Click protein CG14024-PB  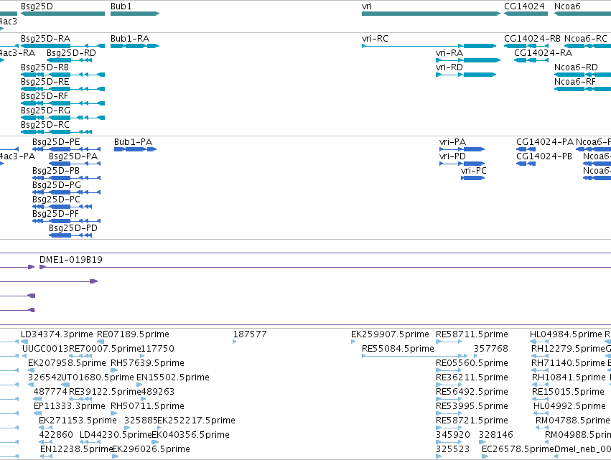click(526, 164)
